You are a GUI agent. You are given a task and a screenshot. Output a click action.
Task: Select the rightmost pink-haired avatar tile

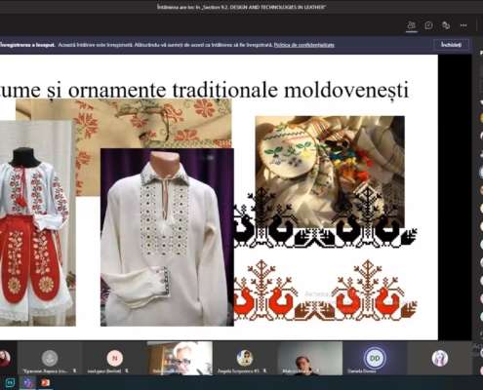click(440, 359)
